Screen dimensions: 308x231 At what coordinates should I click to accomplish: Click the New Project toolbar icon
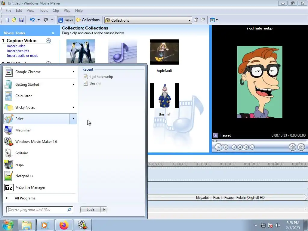pos(7,20)
